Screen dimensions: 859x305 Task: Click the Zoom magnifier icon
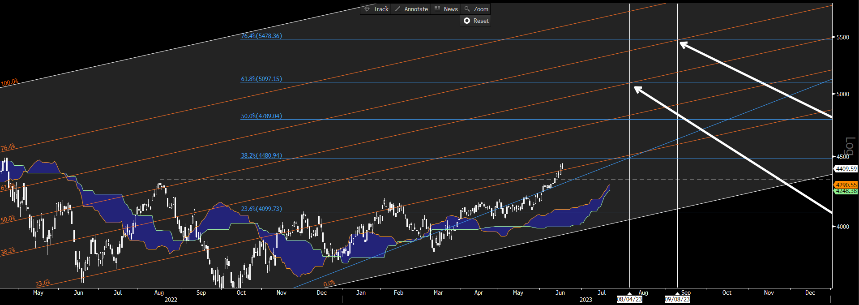[467, 9]
